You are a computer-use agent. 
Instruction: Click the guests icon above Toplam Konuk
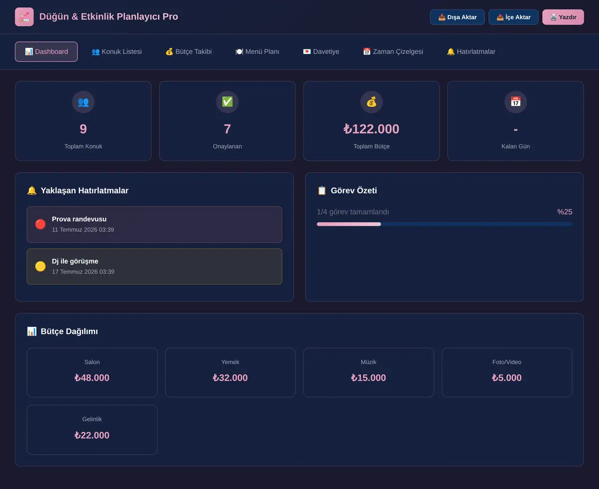click(83, 102)
